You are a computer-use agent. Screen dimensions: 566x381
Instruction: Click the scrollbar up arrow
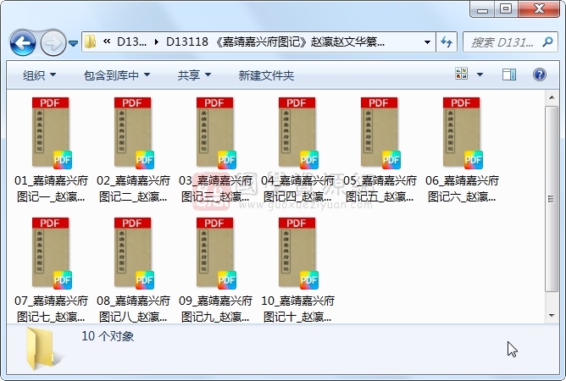[x=552, y=97]
